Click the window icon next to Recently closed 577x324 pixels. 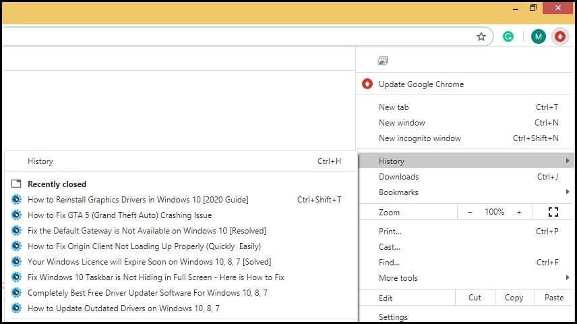pyautogui.click(x=16, y=184)
